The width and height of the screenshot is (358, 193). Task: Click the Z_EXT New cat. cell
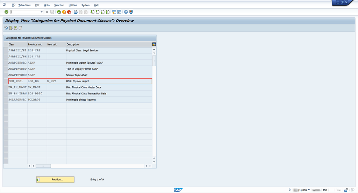coord(56,81)
